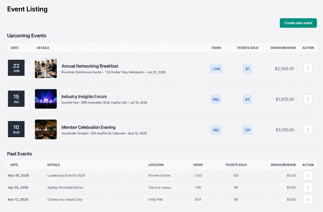
Task: Click the Upcoming Events heading
Action: tap(26, 36)
